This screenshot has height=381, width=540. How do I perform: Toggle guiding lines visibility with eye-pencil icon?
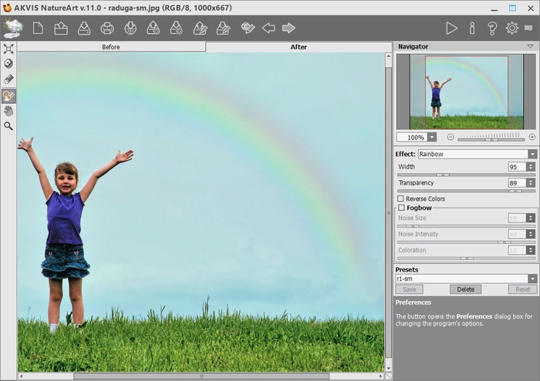[248, 28]
